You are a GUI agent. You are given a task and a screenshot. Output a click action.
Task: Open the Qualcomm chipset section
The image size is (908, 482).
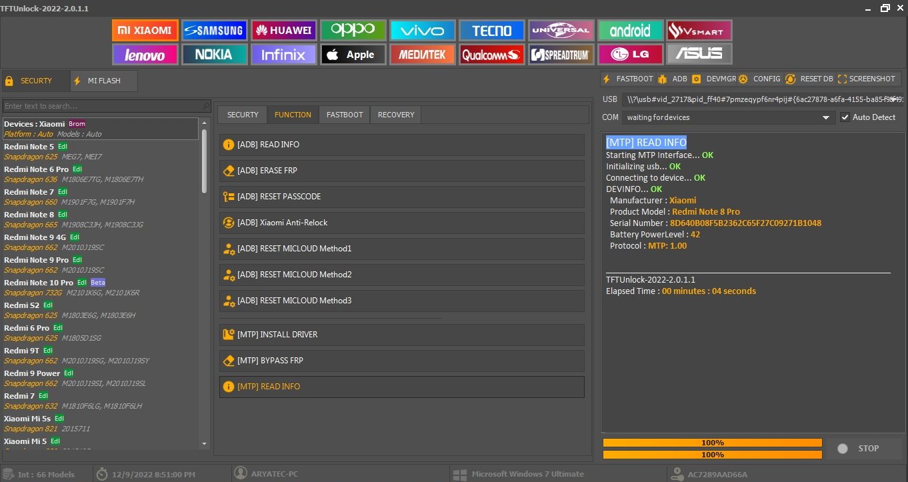pos(492,54)
